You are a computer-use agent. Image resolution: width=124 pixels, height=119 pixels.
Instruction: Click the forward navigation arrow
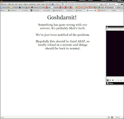click(x=5, y=4)
